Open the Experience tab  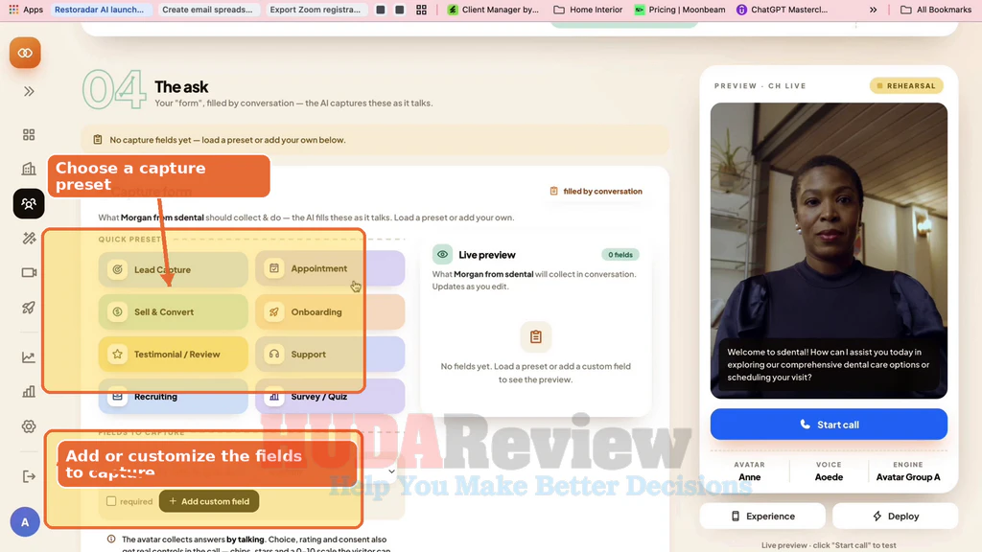(x=762, y=517)
